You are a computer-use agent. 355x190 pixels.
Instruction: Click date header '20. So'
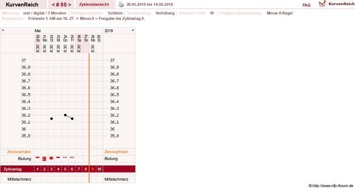pyautogui.click(x=38, y=38)
